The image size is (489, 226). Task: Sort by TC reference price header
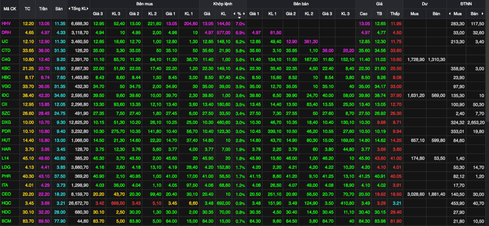pyautogui.click(x=27, y=9)
